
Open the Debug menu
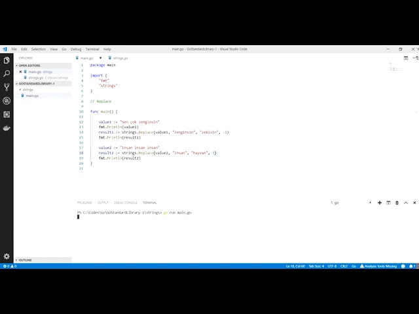(x=76, y=49)
